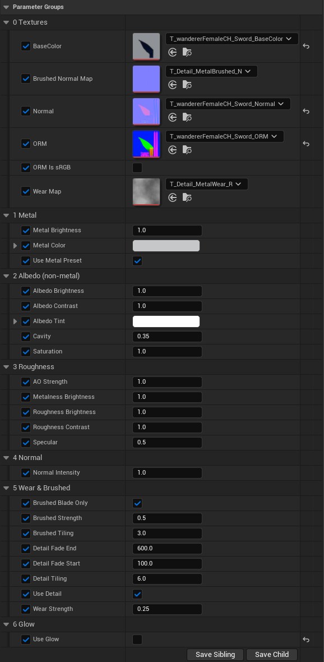Viewport: 324px width, 662px height.
Task: Toggle Saturation parameter override checkbox
Action: tap(26, 352)
